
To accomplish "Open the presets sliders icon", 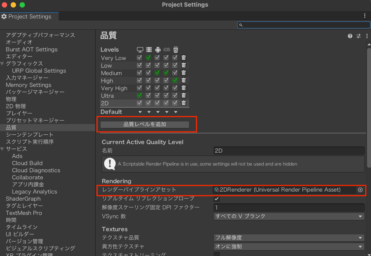I will click(x=359, y=36).
